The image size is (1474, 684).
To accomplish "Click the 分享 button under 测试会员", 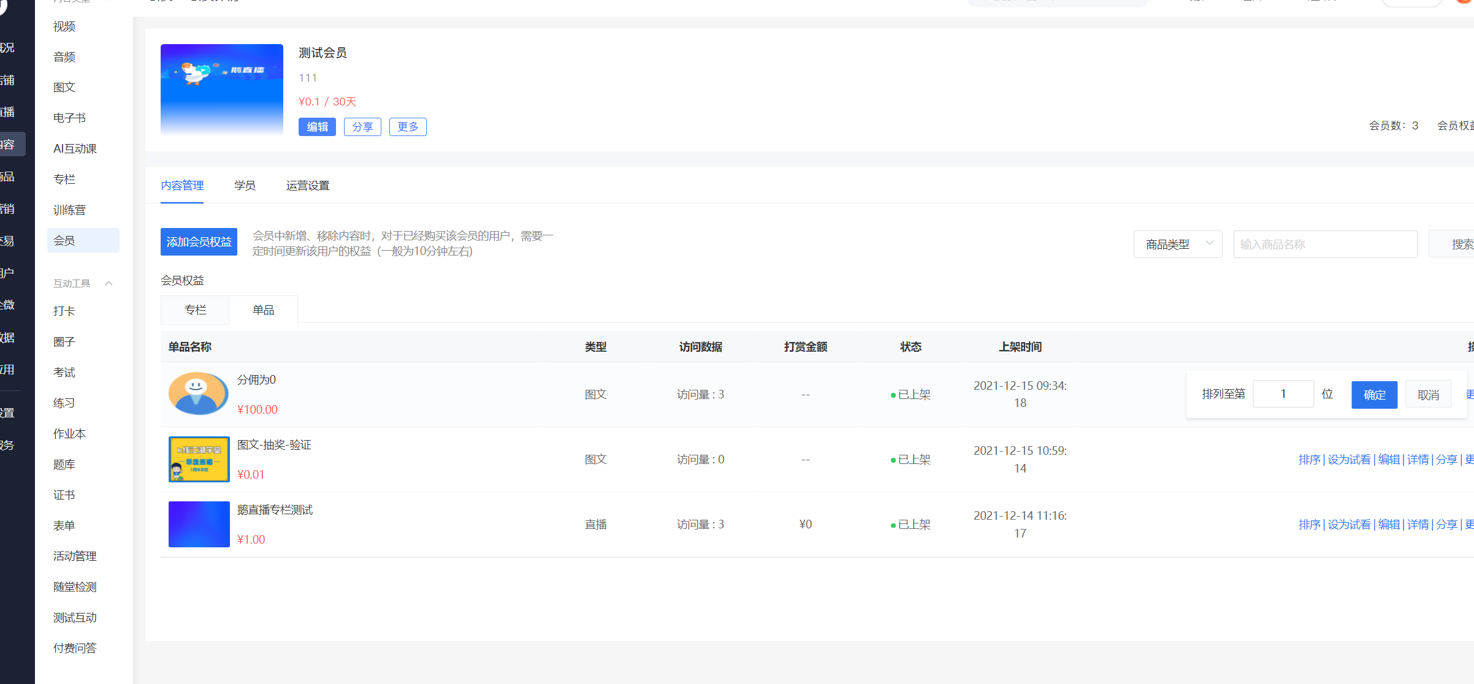I will (x=362, y=127).
